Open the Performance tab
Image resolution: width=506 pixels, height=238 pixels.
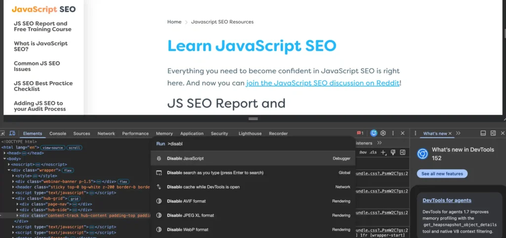point(135,133)
